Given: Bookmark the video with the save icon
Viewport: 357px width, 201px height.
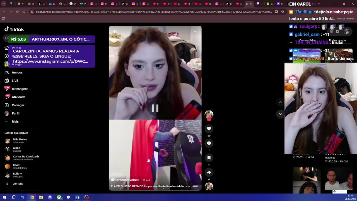Looking at the screenshot, I should click(x=209, y=158).
